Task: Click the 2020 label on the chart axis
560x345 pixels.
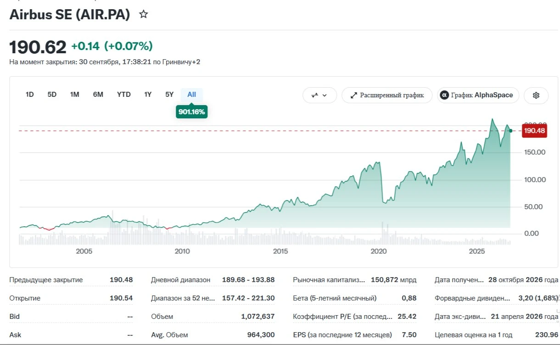Action: (x=379, y=251)
